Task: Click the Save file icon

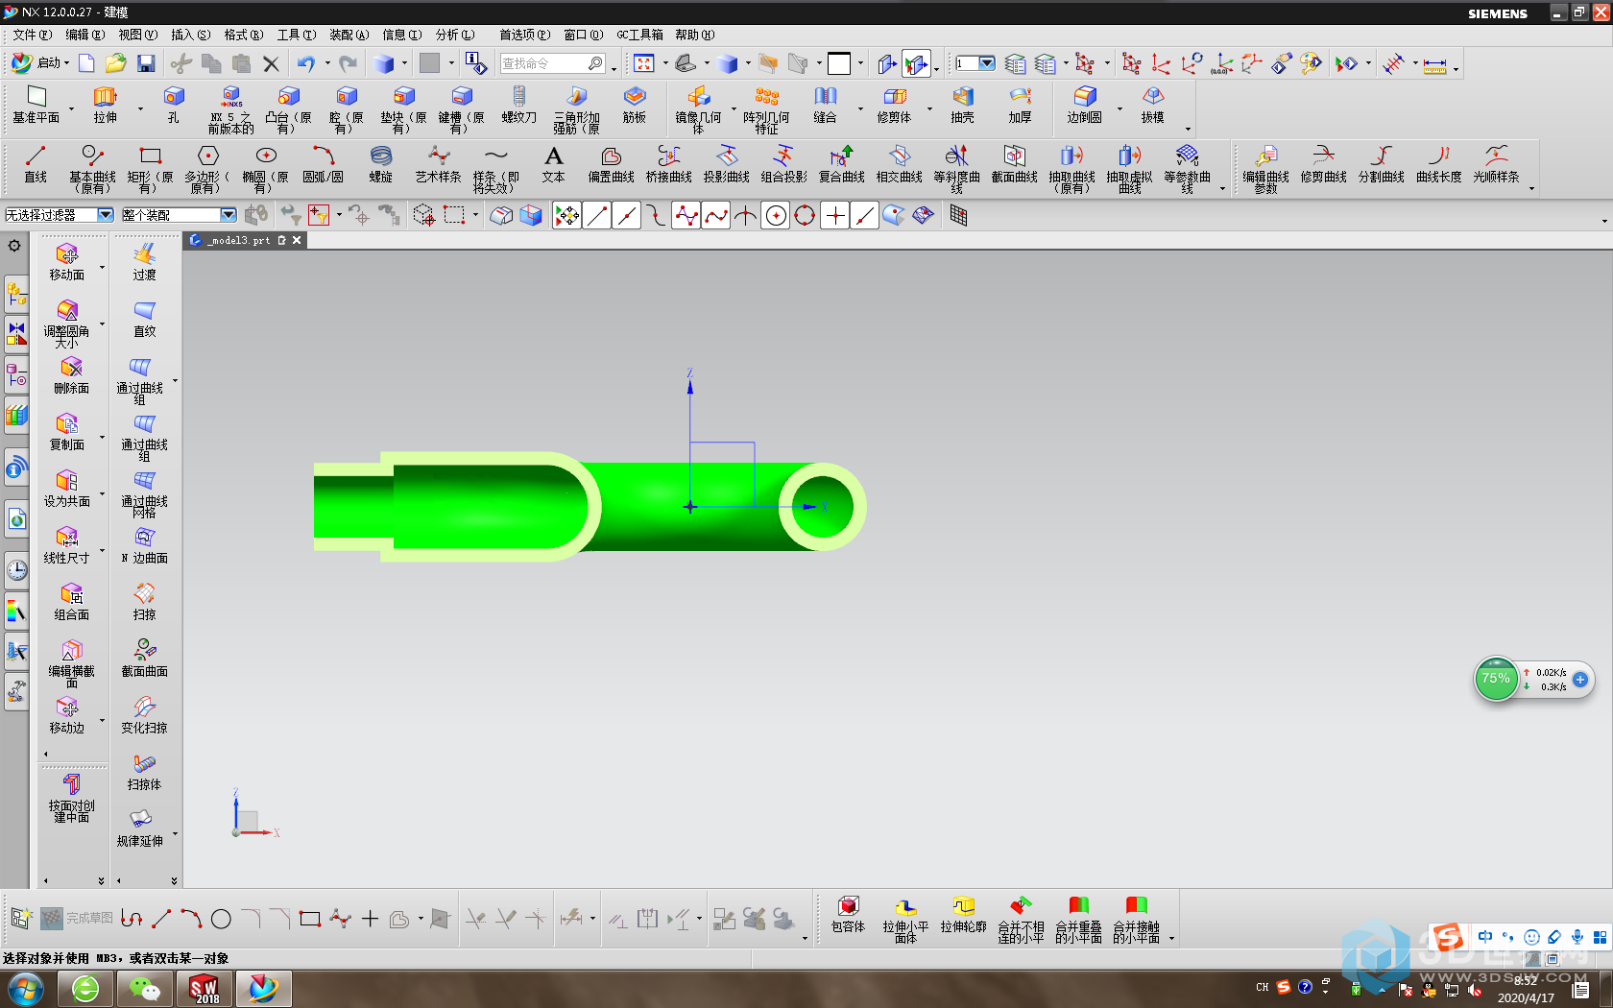Action: (x=146, y=63)
